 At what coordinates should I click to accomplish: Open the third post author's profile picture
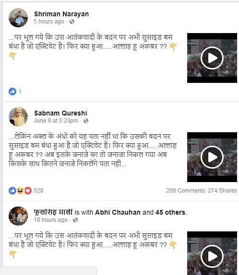coord(18,216)
